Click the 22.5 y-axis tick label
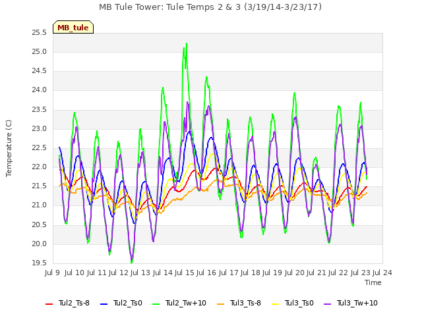The image size is (422, 316). (40, 148)
